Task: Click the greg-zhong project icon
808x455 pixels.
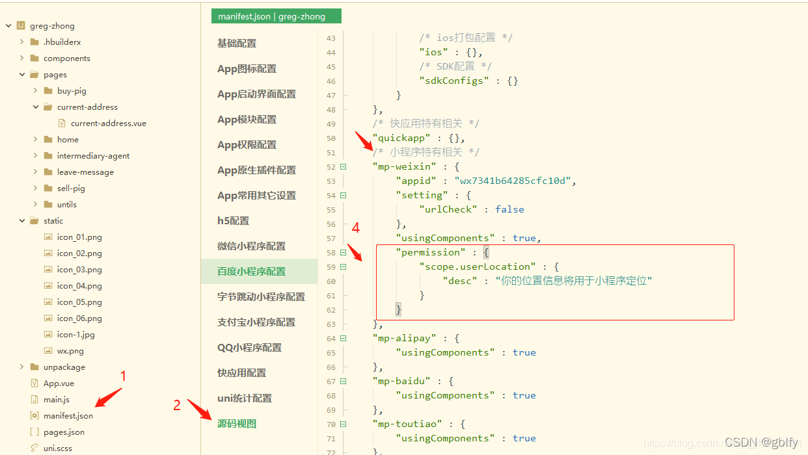Action: click(21, 26)
